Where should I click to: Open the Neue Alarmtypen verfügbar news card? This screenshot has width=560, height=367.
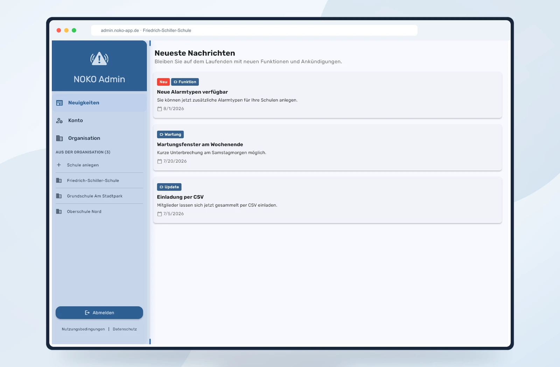click(x=328, y=95)
